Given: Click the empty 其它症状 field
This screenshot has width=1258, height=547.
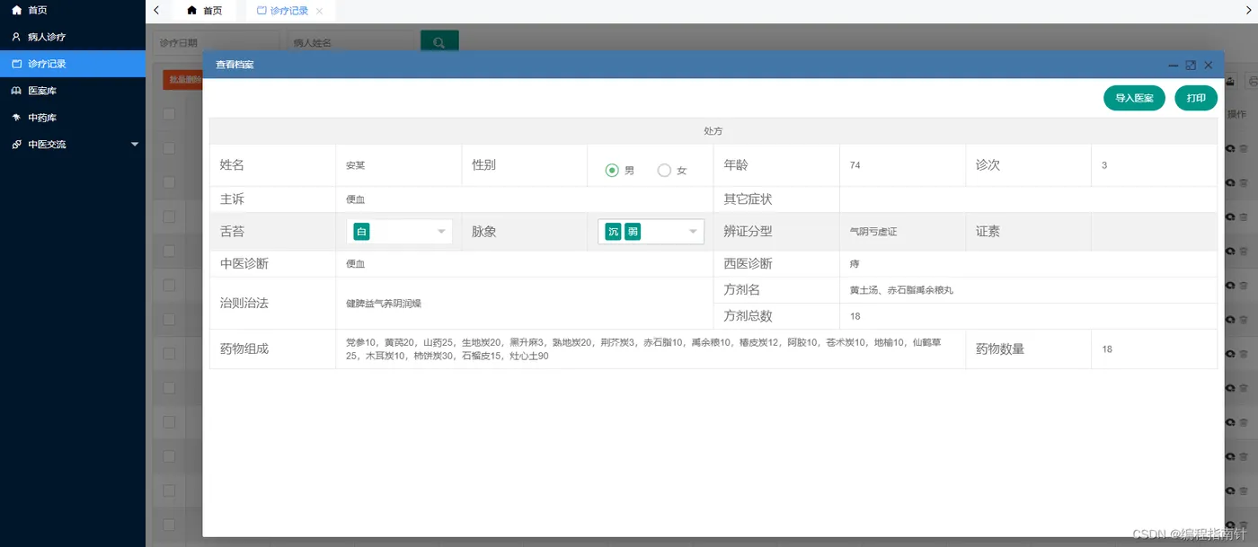Looking at the screenshot, I should pos(1028,199).
